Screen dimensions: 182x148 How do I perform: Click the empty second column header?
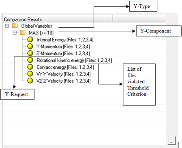tap(139, 19)
